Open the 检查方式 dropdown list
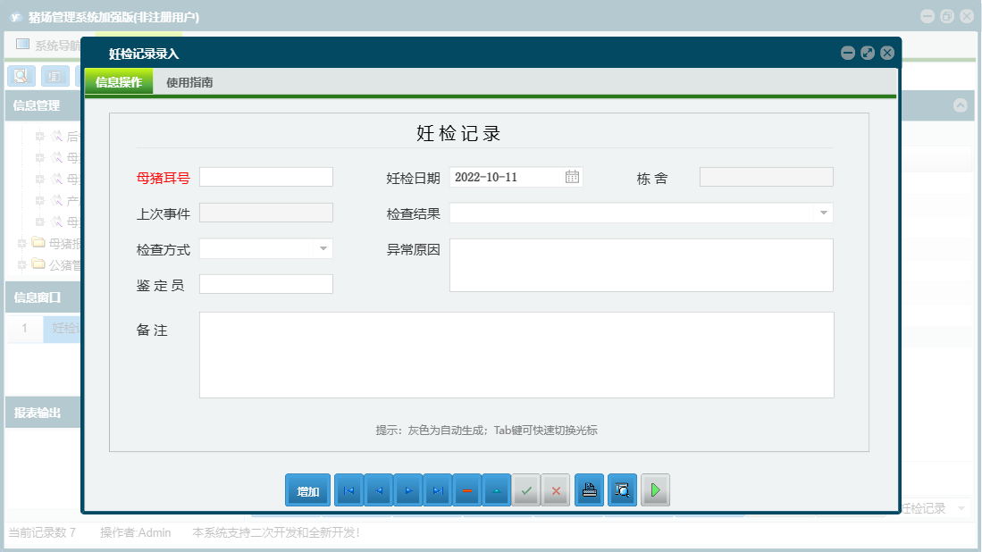Screen dimensions: 982x552 (x=323, y=247)
